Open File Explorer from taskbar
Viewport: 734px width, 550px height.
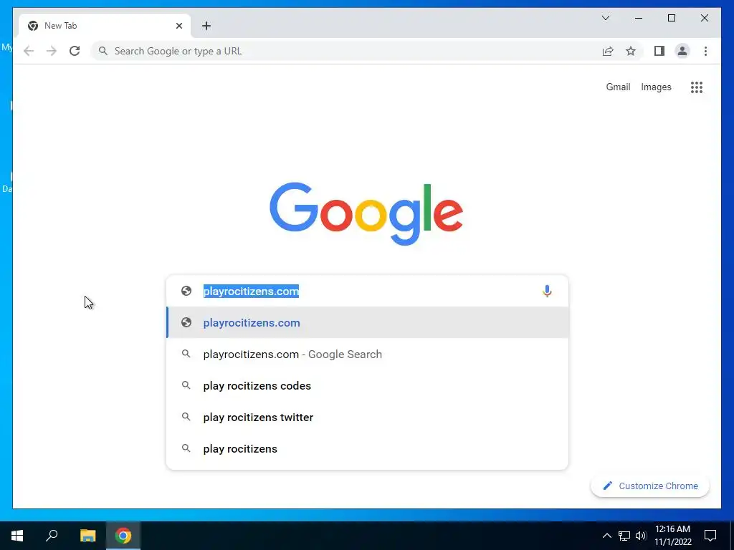pyautogui.click(x=87, y=536)
